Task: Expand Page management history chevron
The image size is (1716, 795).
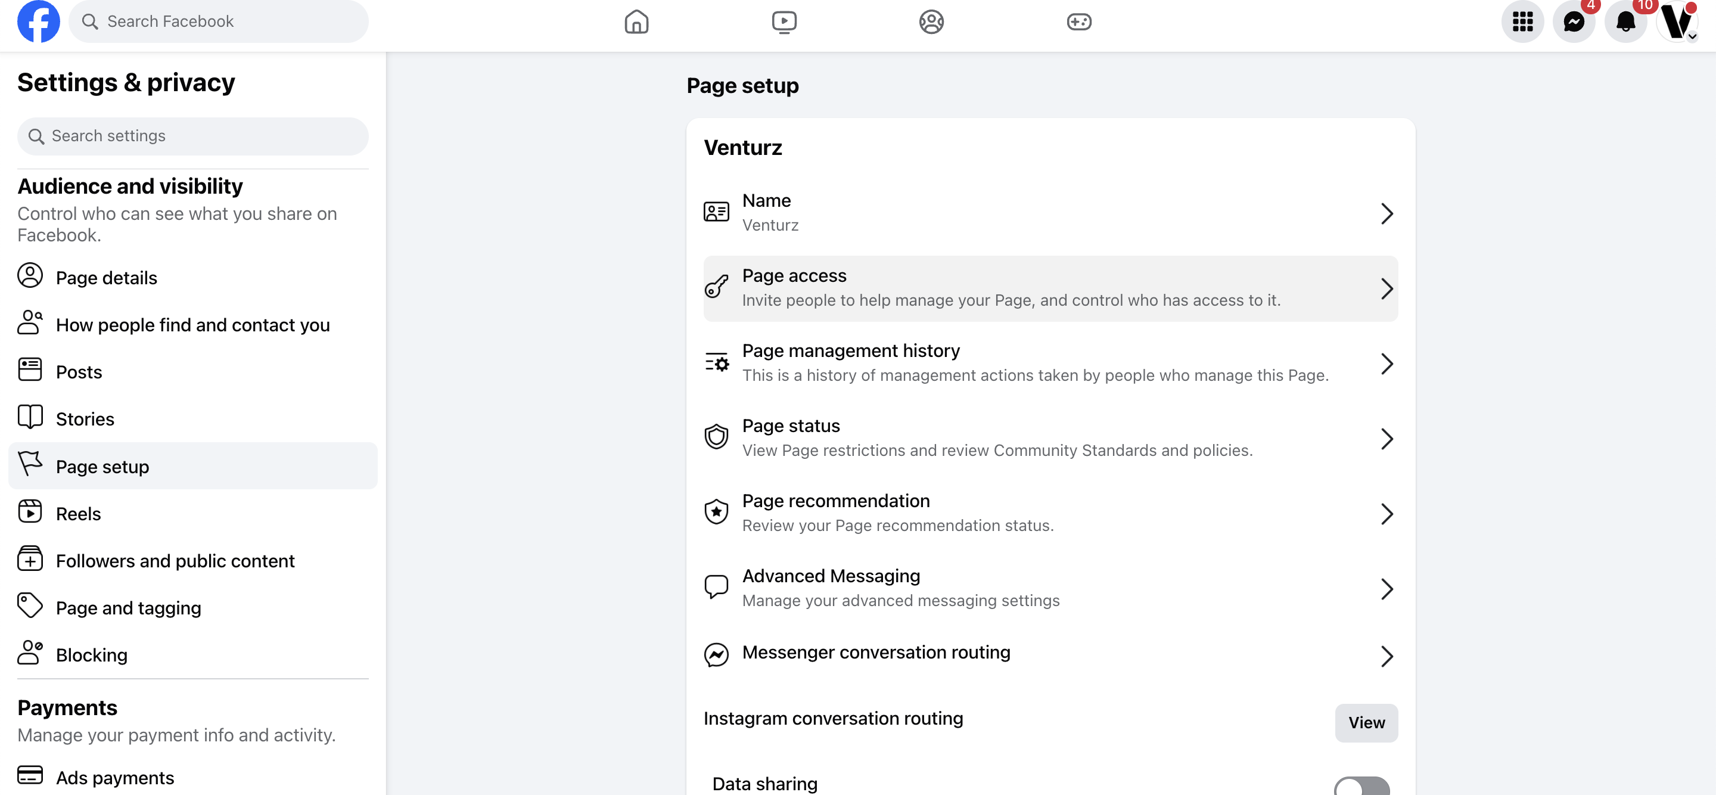Action: [1387, 364]
